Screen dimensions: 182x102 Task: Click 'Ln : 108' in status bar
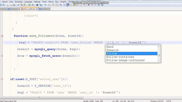point(115,101)
